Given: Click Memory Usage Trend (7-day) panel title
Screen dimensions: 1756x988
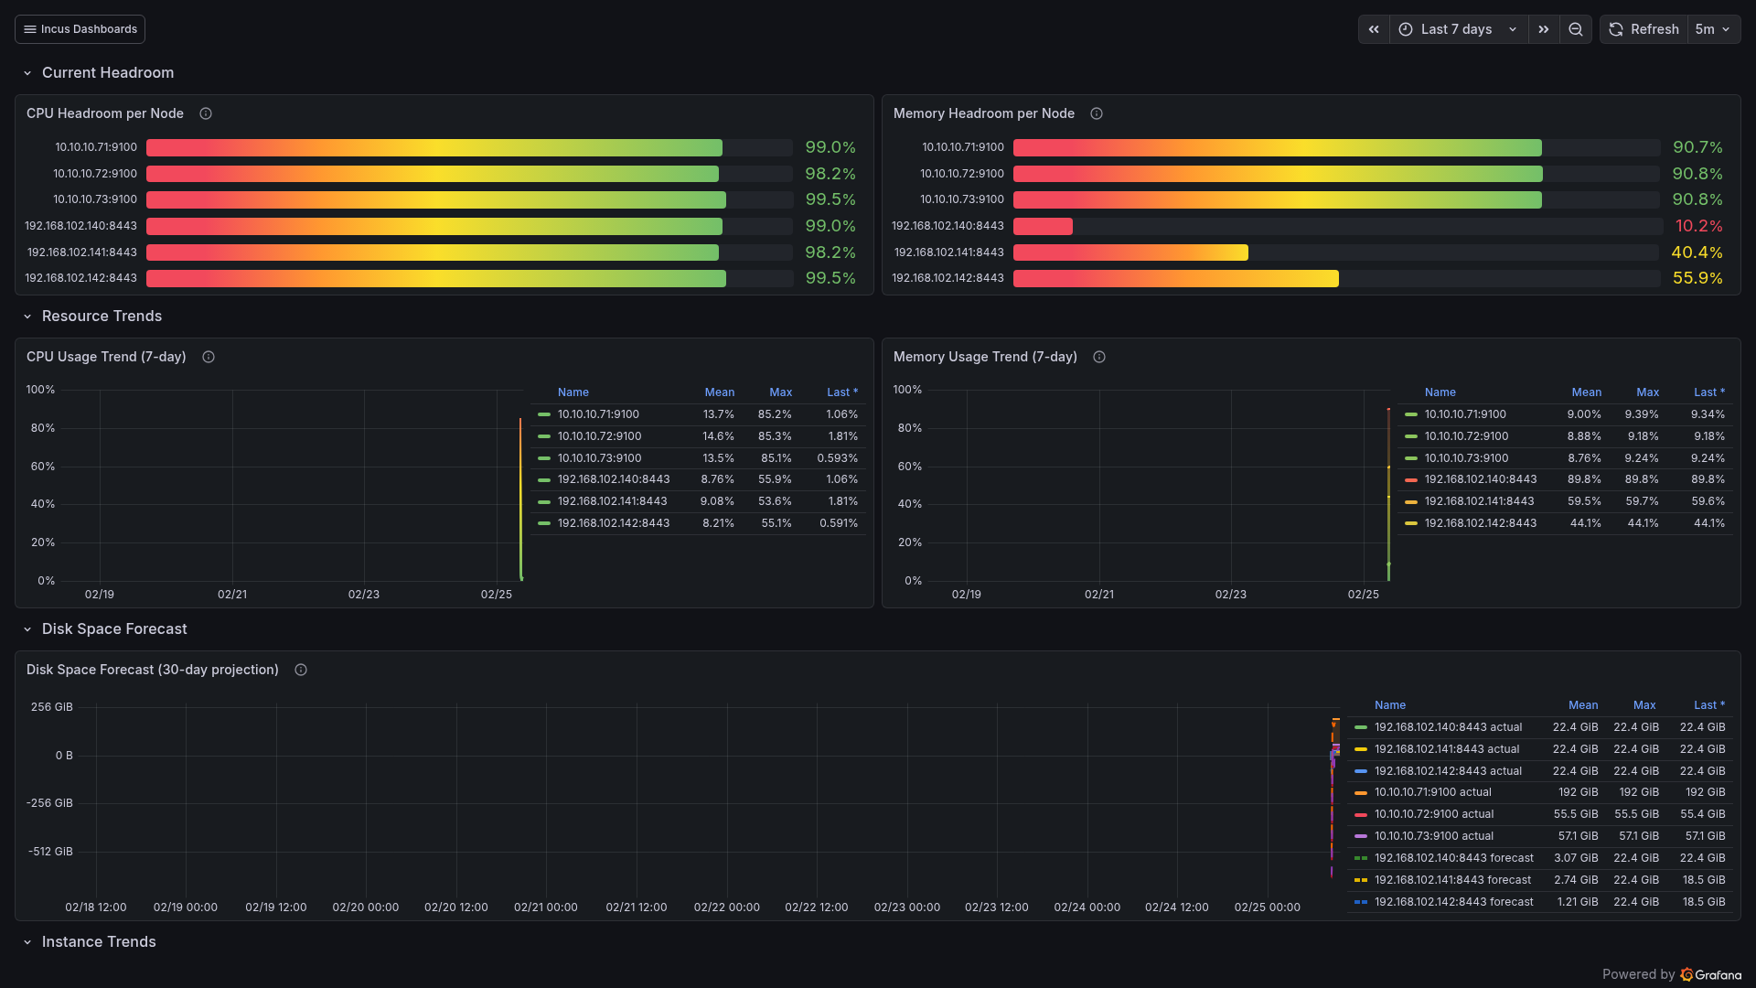Looking at the screenshot, I should (985, 357).
